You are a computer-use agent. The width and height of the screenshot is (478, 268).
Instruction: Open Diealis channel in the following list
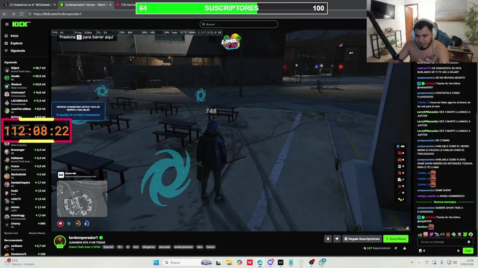[25, 77]
